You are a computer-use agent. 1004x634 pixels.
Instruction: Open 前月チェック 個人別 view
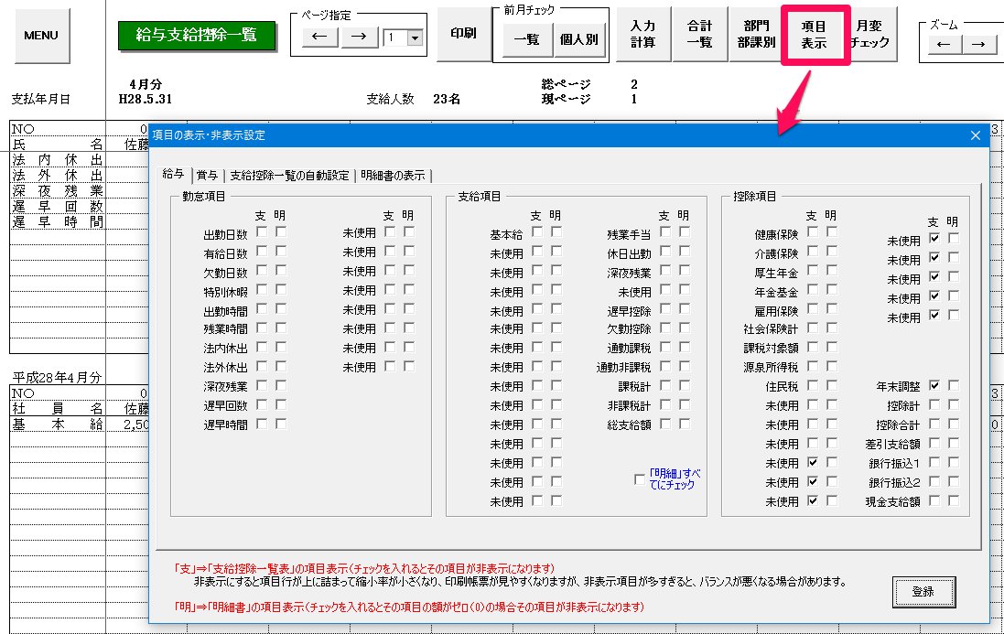(x=578, y=41)
